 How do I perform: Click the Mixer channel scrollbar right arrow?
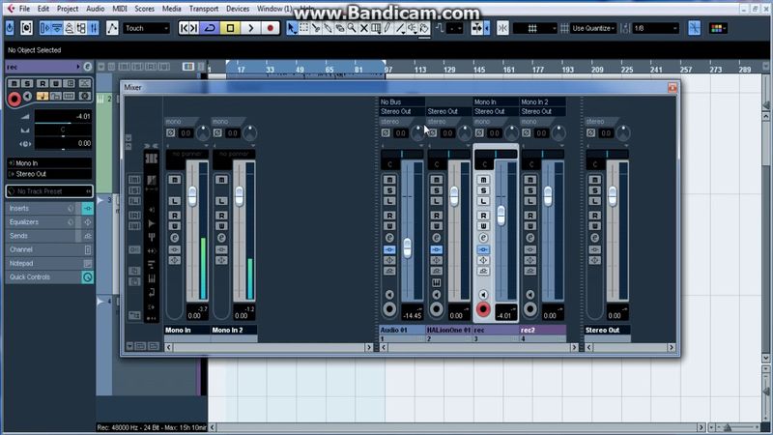pyautogui.click(x=574, y=347)
